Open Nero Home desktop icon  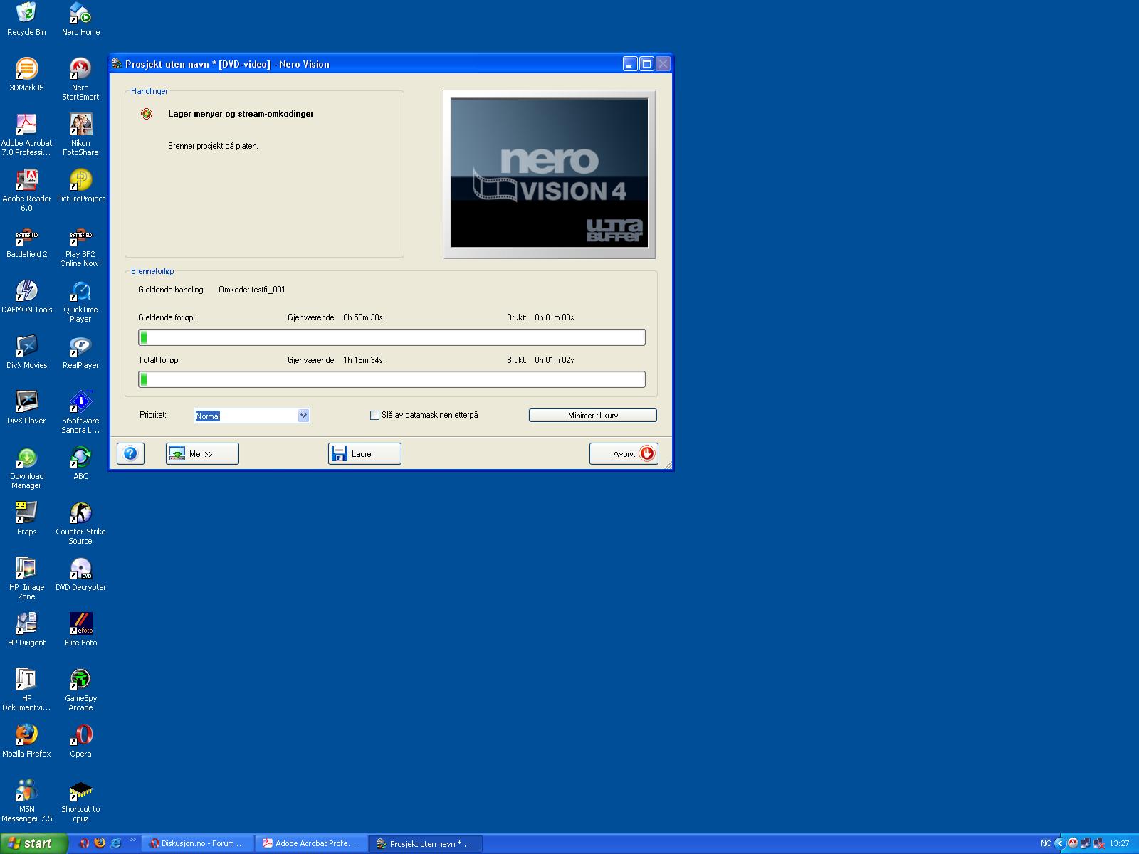click(80, 20)
